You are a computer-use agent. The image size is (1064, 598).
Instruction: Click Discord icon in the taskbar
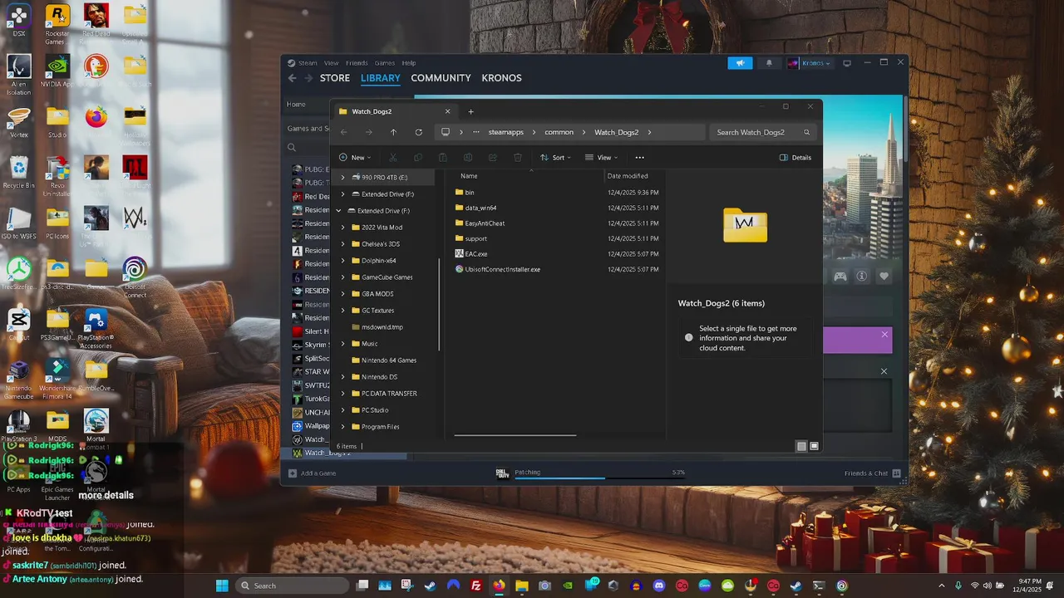point(659,586)
